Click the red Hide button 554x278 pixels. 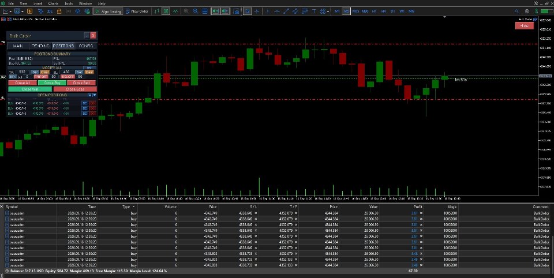pyautogui.click(x=525, y=25)
